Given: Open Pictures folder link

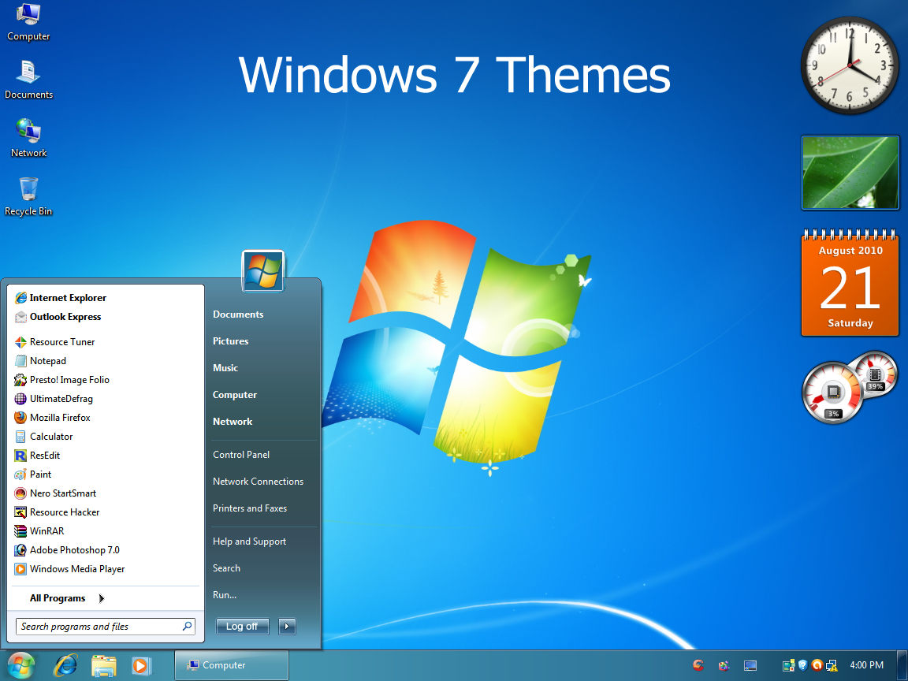Looking at the screenshot, I should (x=230, y=341).
